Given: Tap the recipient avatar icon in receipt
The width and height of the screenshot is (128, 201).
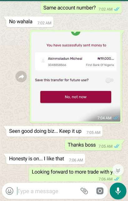Looking at the screenshot, I should point(43,60).
